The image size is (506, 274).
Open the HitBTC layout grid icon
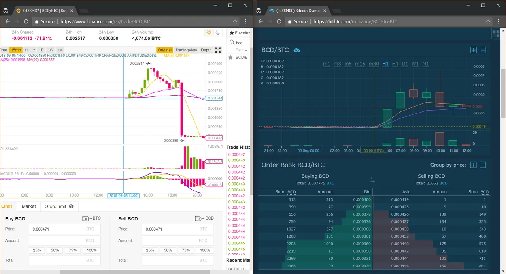(x=496, y=34)
